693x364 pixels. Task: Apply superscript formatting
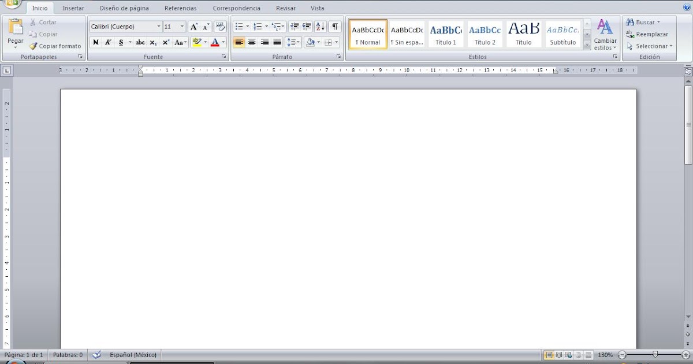click(x=166, y=42)
